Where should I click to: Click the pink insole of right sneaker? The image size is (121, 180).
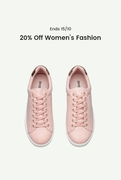tap(79, 81)
